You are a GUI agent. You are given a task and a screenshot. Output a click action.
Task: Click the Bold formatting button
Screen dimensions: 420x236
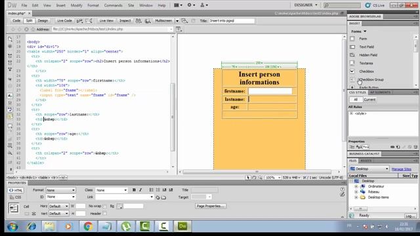point(134,190)
